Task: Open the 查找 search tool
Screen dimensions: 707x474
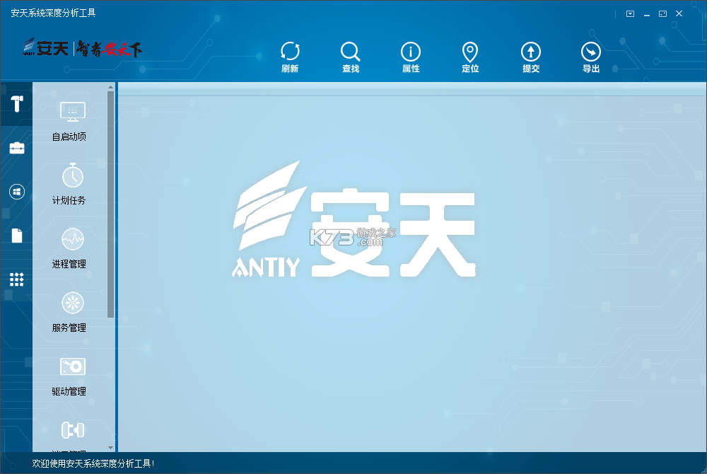Action: (x=351, y=57)
